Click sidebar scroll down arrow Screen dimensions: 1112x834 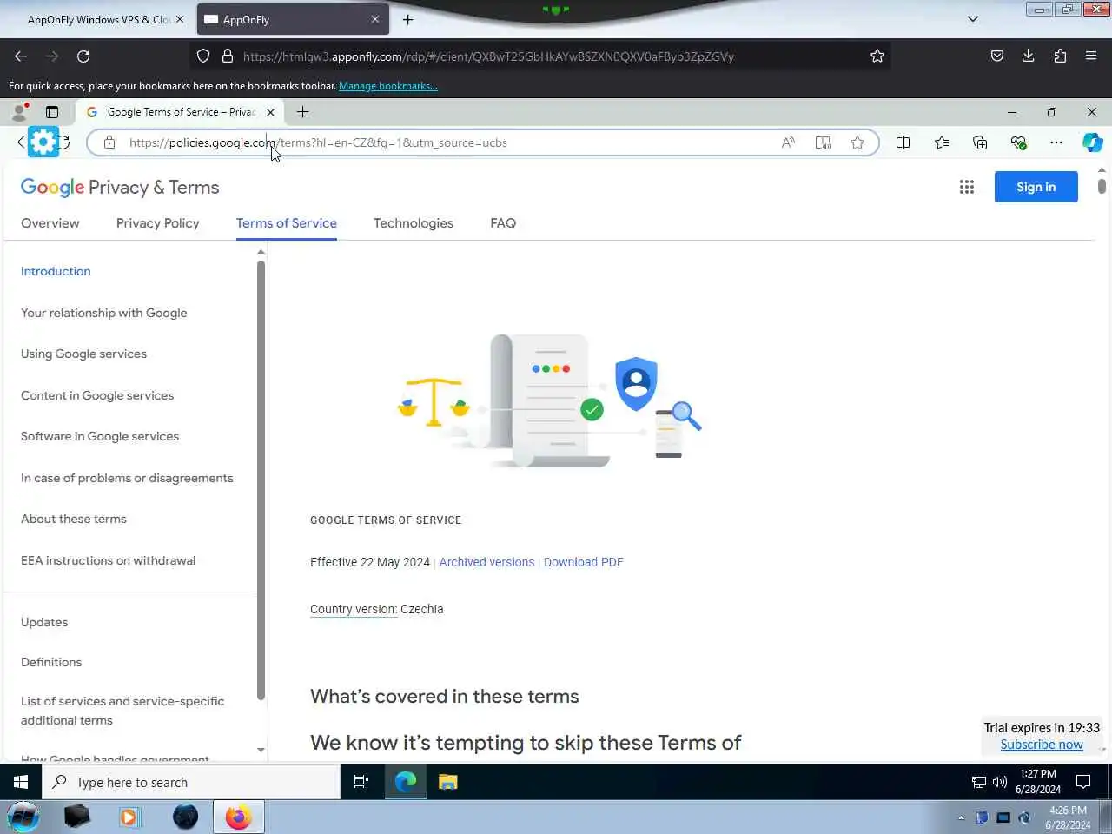[x=261, y=750]
